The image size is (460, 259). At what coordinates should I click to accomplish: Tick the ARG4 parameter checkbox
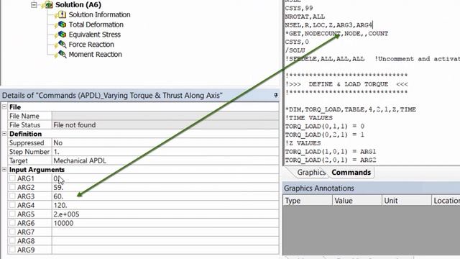[12, 205]
